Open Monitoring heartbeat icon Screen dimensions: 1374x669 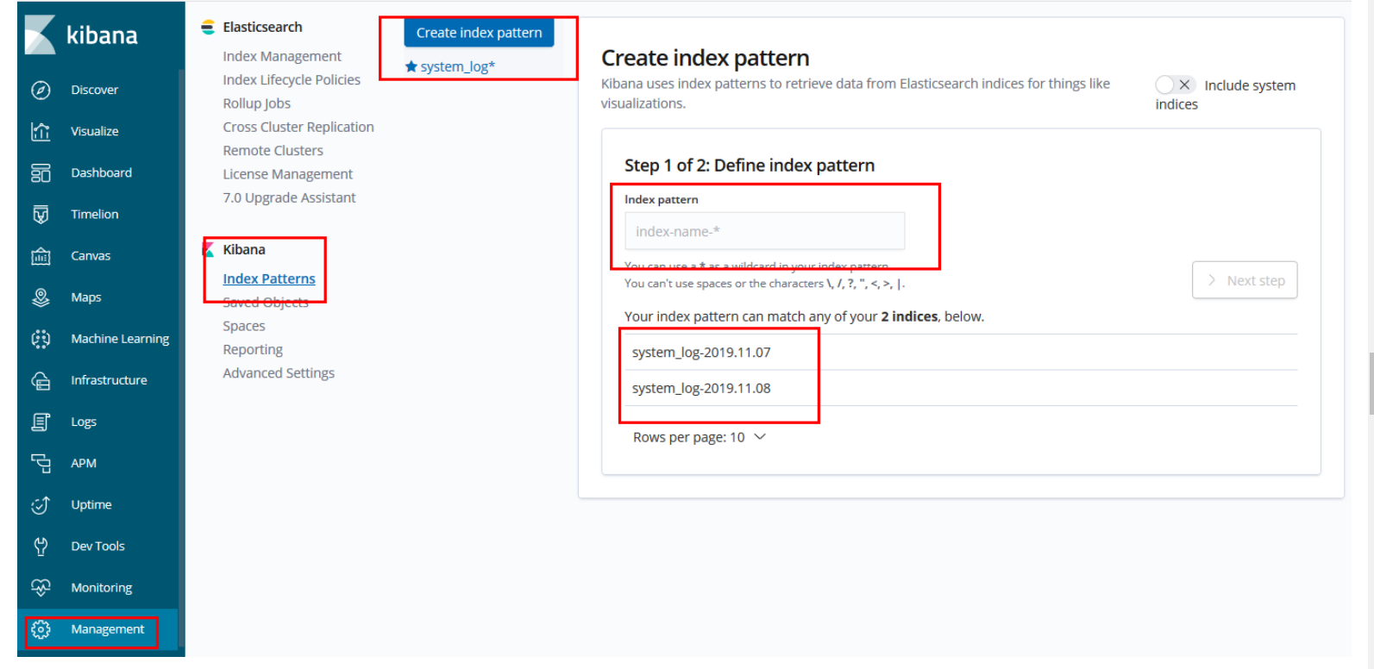coord(41,587)
